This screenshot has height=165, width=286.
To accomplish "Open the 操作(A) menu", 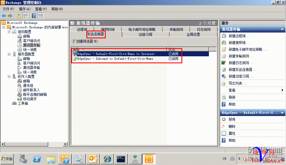I will (25, 9).
